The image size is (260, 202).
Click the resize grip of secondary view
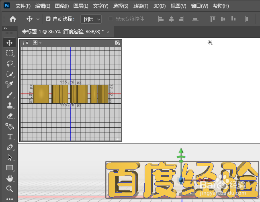119,139
